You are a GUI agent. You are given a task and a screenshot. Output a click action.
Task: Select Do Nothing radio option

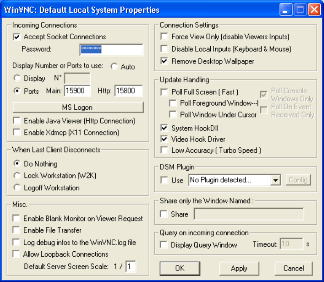point(17,164)
